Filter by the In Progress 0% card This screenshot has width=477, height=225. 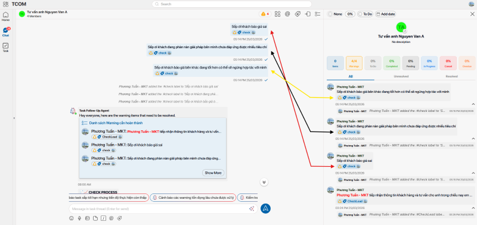(x=429, y=63)
